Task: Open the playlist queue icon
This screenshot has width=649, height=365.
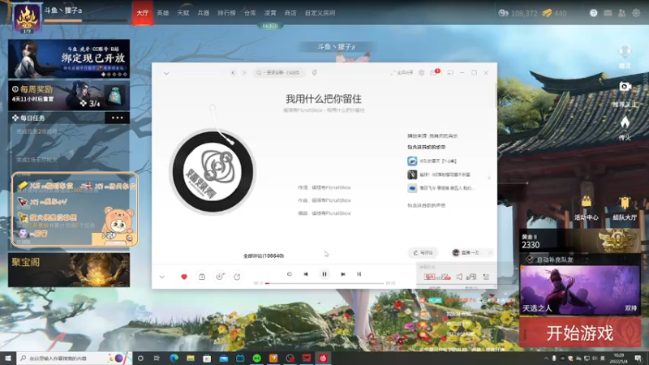Action: point(486,277)
